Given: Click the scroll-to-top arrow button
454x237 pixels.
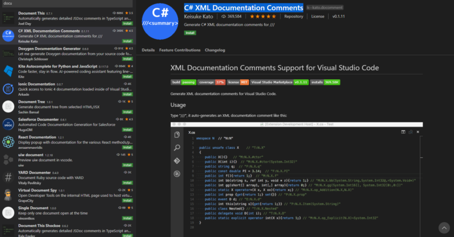Looking at the screenshot, I should pyautogui.click(x=444, y=228).
